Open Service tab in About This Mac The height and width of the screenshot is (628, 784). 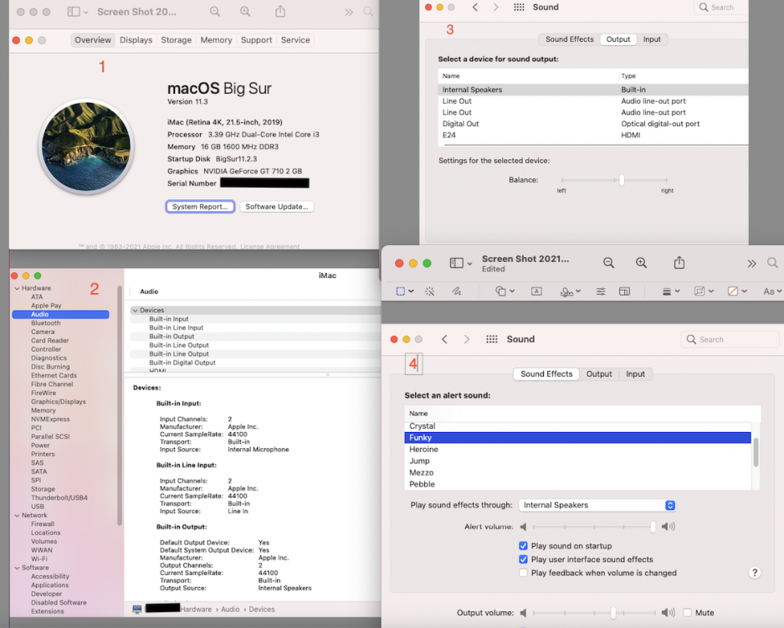click(x=295, y=40)
